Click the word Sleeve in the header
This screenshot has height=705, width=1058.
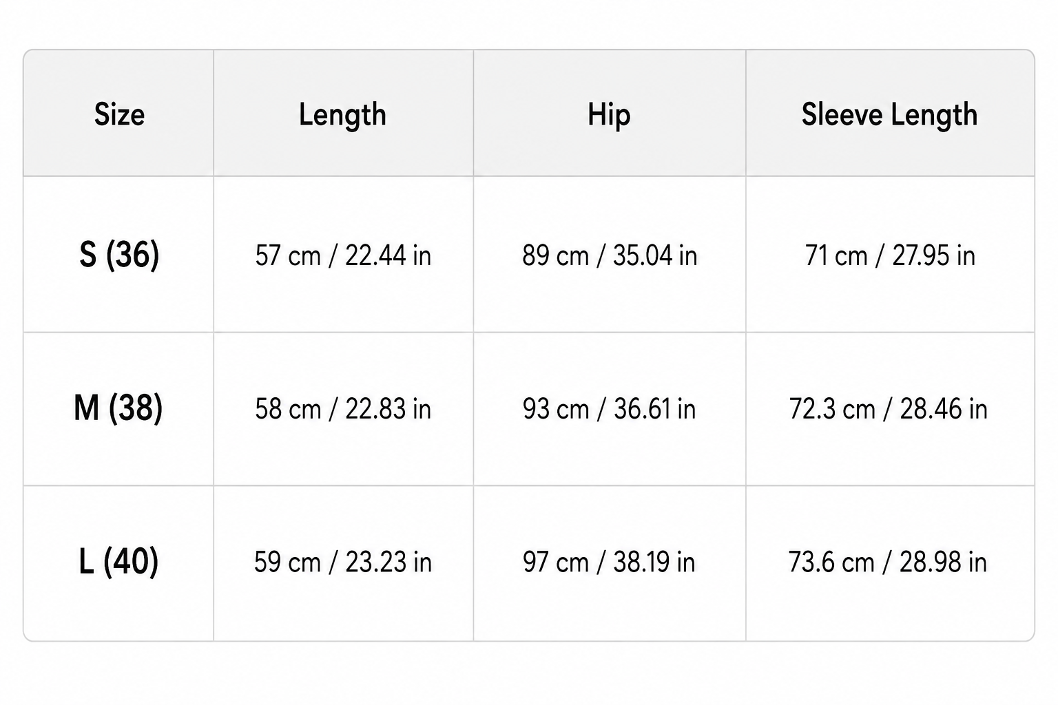(x=842, y=114)
